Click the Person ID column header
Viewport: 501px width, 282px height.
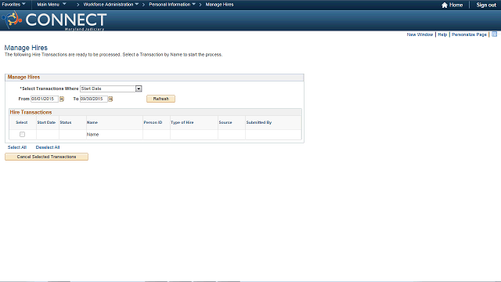pyautogui.click(x=153, y=122)
